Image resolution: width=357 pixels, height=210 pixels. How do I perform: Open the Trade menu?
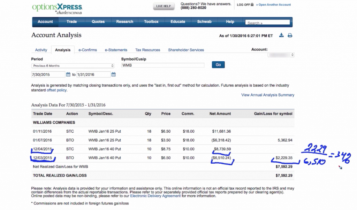[71, 22]
